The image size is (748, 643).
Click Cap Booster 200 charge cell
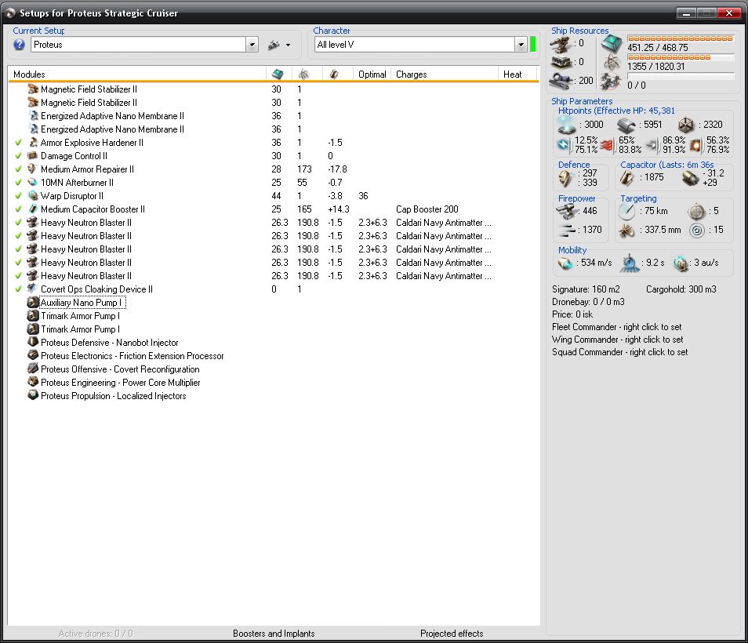coord(427,209)
